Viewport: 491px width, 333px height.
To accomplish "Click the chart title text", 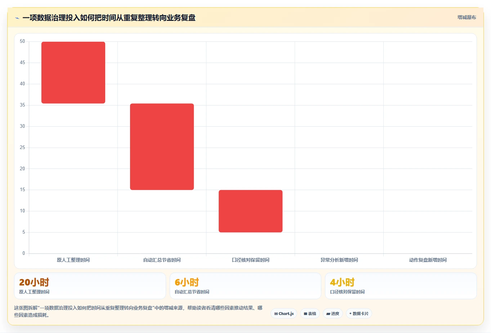I will tap(109, 18).
